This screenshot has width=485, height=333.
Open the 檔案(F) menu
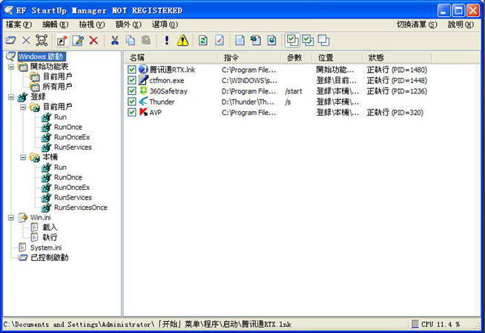click(x=19, y=24)
